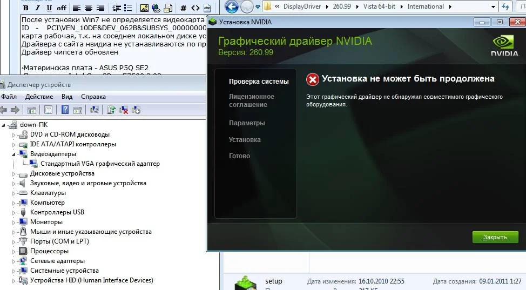Toggle bold formatting in the forum editor
This screenshot has height=290, width=526.
[x=25, y=8]
